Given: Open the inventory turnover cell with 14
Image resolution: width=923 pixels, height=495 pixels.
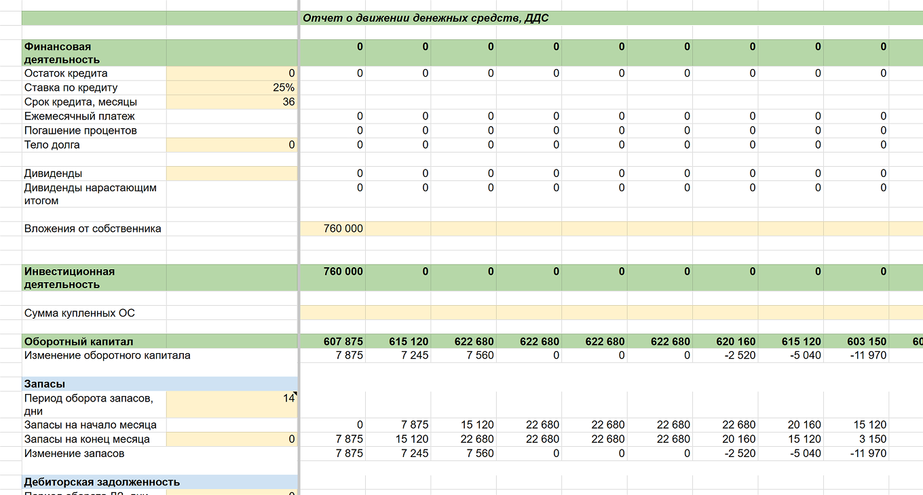Looking at the screenshot, I should pyautogui.click(x=231, y=405).
